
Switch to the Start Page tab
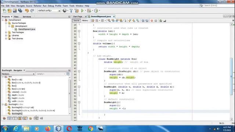pos(77,16)
